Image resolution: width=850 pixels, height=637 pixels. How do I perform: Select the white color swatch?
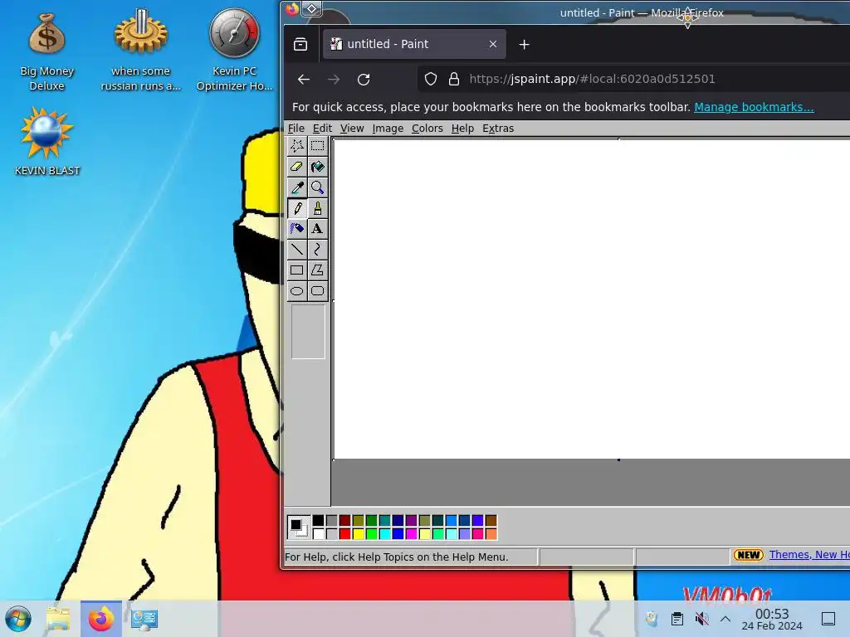point(318,534)
